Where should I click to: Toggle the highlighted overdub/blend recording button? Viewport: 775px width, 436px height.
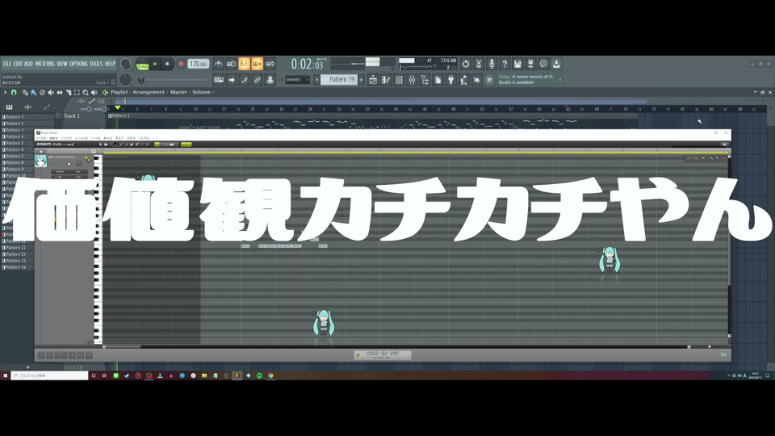(257, 64)
